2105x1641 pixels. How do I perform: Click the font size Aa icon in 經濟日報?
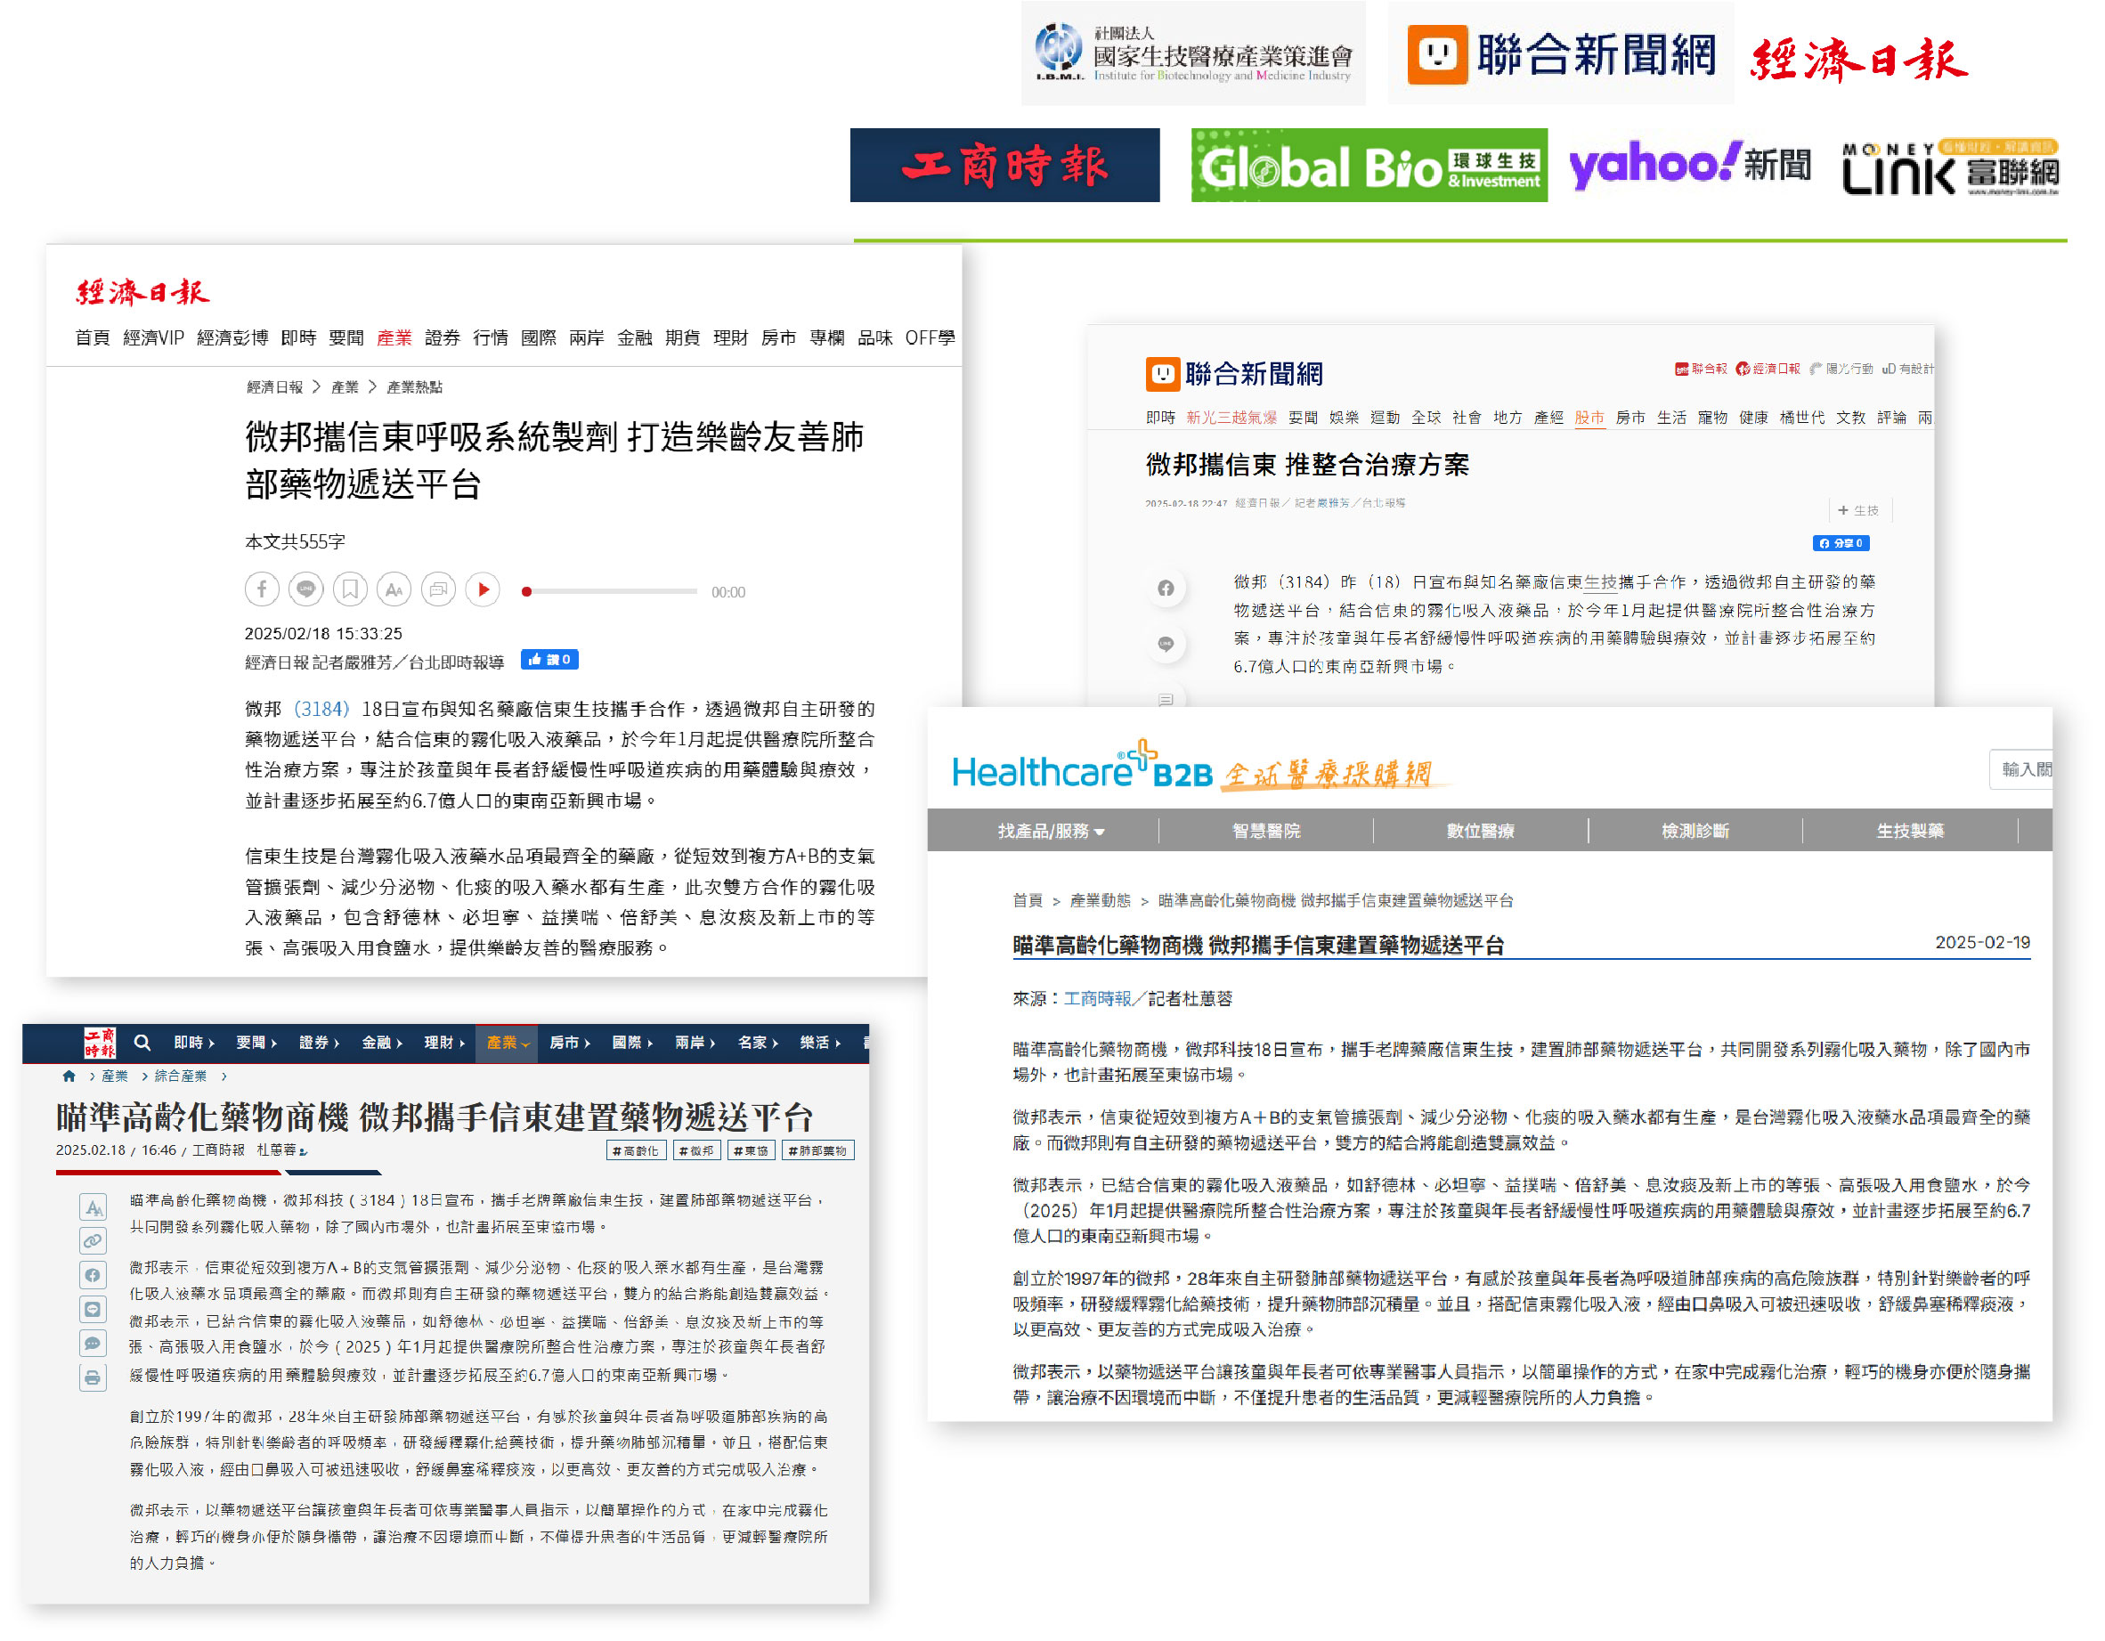point(394,589)
